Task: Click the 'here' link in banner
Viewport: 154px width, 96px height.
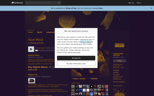Action: point(101,8)
